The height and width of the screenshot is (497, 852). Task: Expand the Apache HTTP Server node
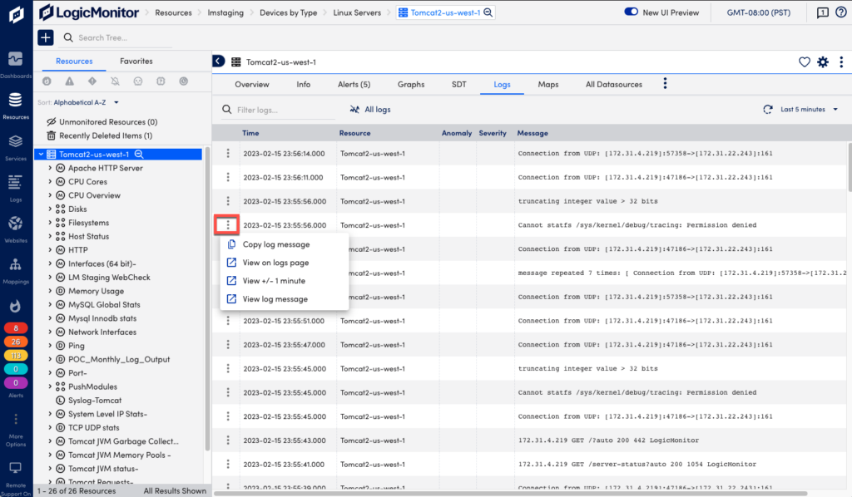coord(50,168)
